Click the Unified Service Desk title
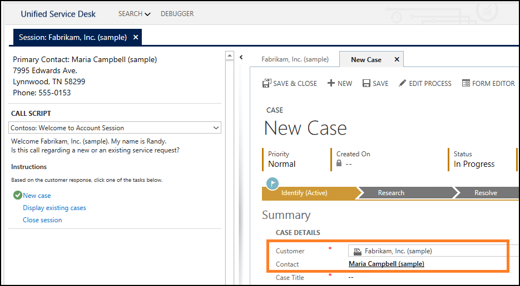Image resolution: width=520 pixels, height=286 pixels. coord(58,14)
